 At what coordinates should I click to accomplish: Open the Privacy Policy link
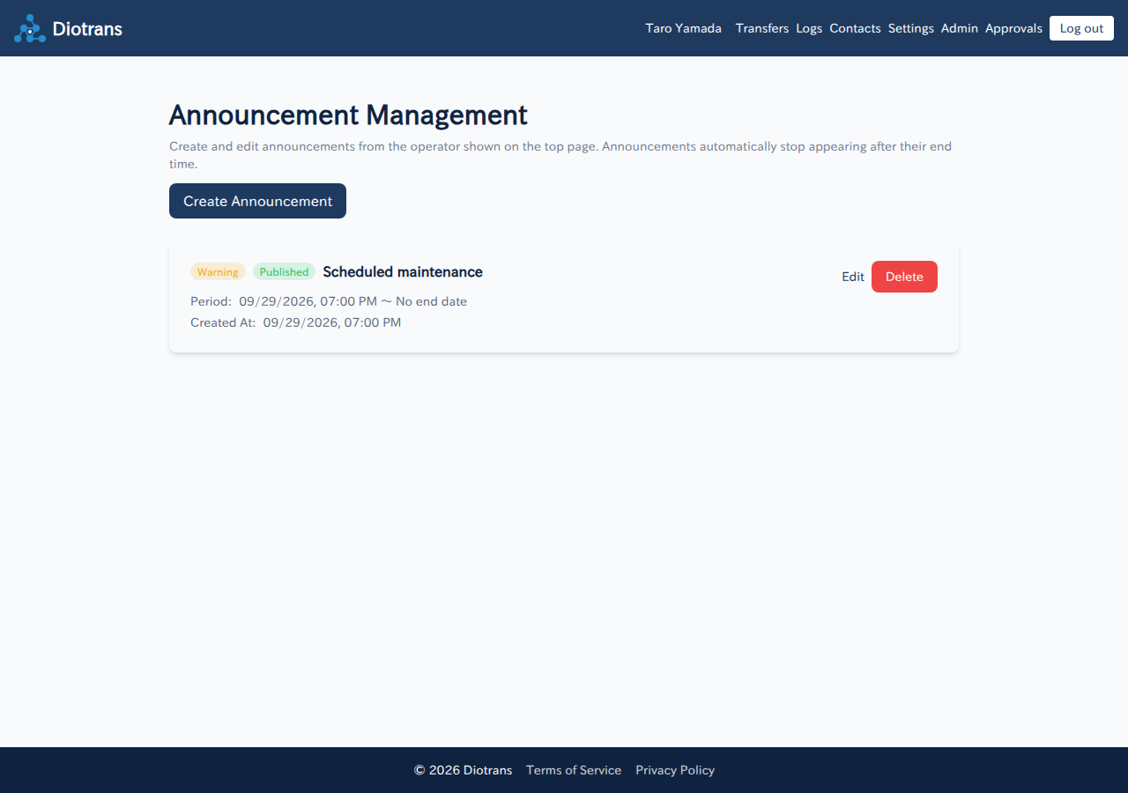[675, 770]
